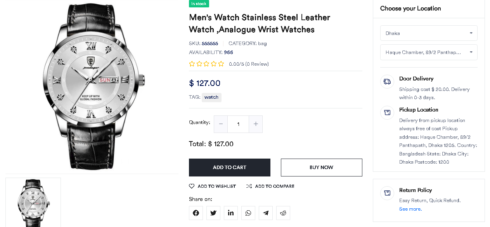Share product on Reddit
Image resolution: width=490 pixels, height=227 pixels.
coord(283,213)
